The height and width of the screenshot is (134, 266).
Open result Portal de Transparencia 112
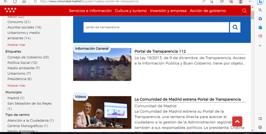point(160,51)
